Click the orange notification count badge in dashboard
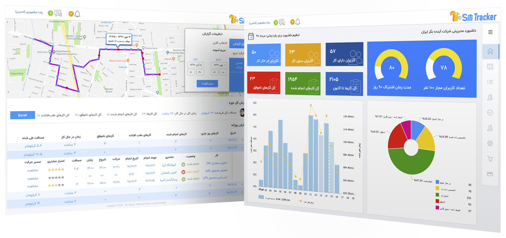This screenshot has height=238, width=506. click(292, 22)
